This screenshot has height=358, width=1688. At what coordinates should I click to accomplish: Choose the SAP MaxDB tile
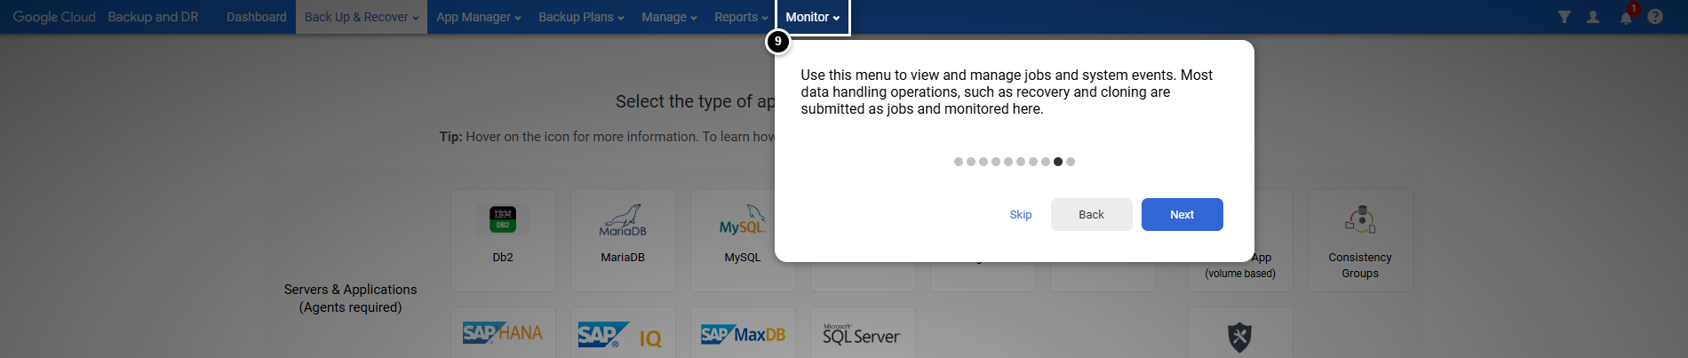743,334
